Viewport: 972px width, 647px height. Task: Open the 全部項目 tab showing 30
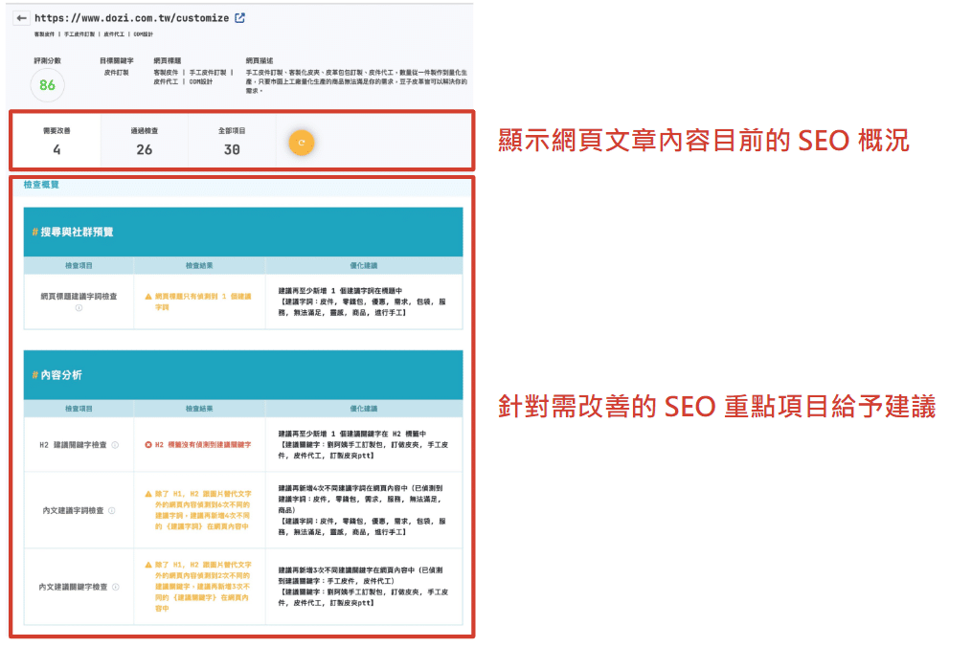point(232,141)
